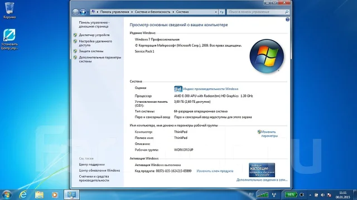Image resolution: width=357 pixels, height=200 pixels.
Task: Open Windows Explorer folder icon in taskbar
Action: pyautogui.click(x=39, y=195)
